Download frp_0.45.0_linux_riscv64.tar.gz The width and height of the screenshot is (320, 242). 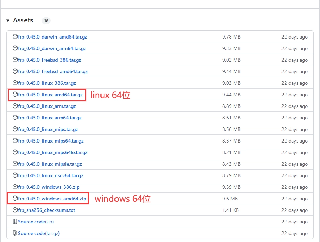point(51,175)
